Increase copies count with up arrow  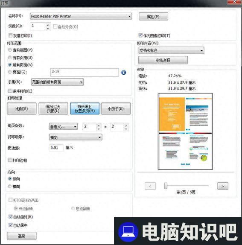[48, 25]
